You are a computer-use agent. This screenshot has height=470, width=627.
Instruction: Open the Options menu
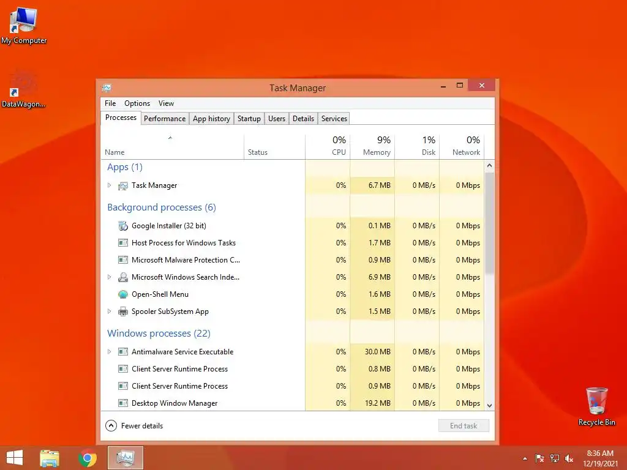pyautogui.click(x=137, y=103)
